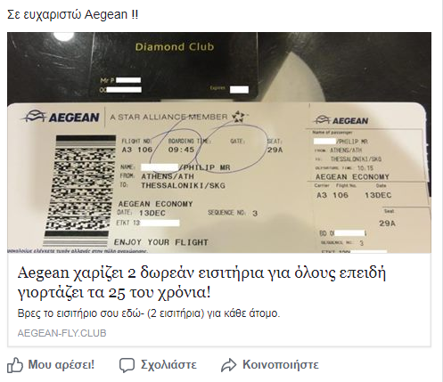Click the THESSALONIKI/SKG destination text

tap(183, 186)
